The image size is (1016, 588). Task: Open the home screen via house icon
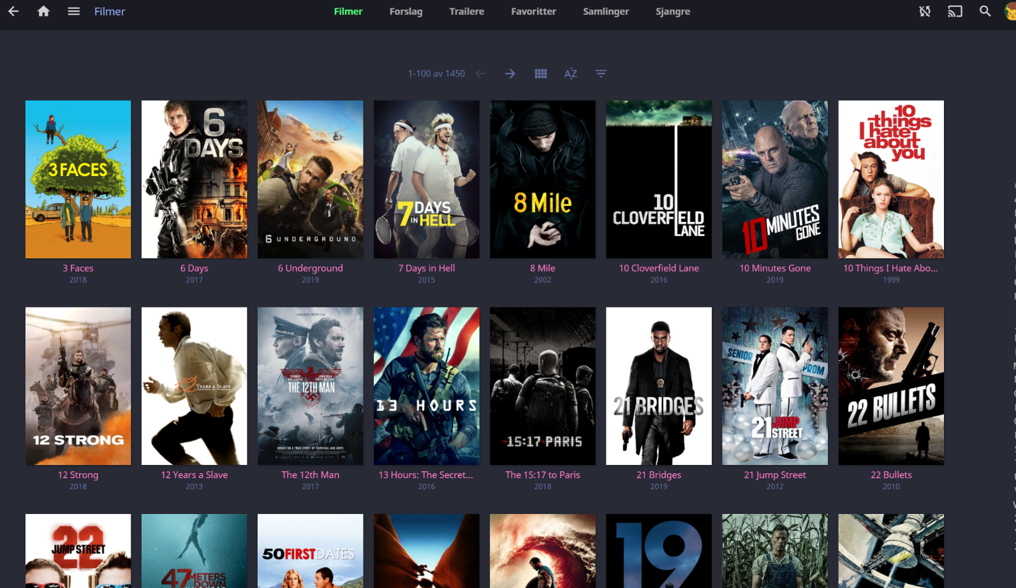pyautogui.click(x=43, y=11)
